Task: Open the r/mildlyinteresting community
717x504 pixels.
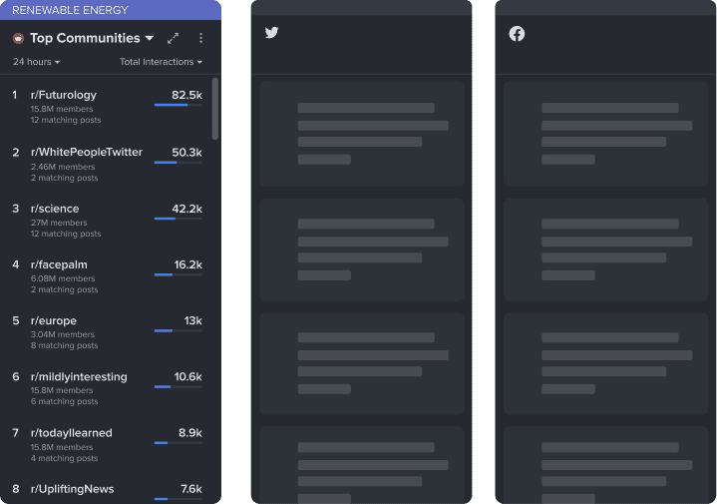Action: [x=79, y=376]
